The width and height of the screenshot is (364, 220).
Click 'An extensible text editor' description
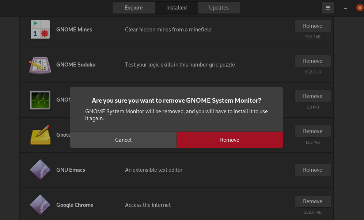(154, 170)
